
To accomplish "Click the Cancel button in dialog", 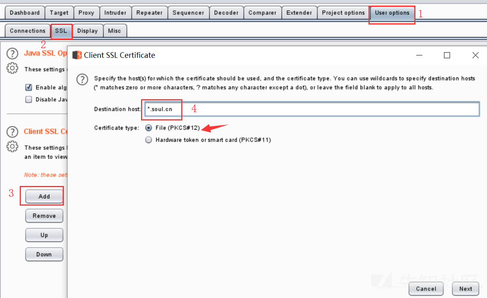I will click(x=426, y=289).
